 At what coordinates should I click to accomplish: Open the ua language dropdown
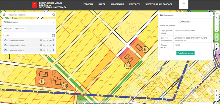coord(183,4)
